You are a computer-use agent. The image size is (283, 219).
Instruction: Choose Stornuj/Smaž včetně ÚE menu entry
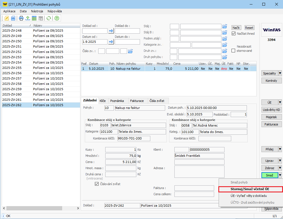(250, 189)
